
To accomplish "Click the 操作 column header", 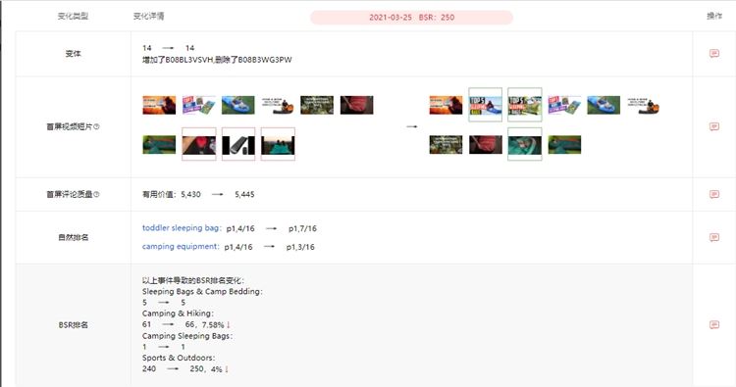I will pos(714,16).
